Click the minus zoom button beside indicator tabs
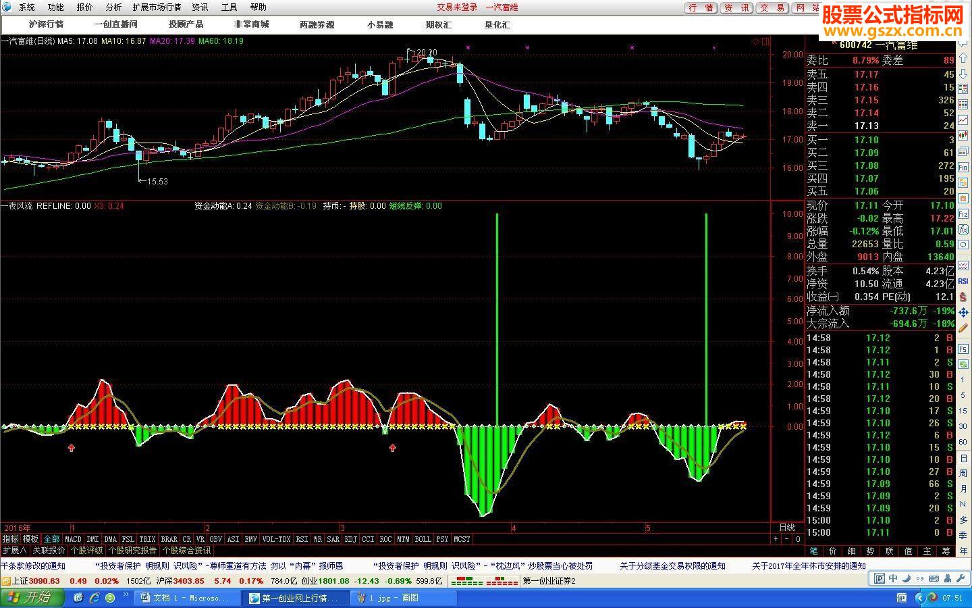 pyautogui.click(x=786, y=539)
